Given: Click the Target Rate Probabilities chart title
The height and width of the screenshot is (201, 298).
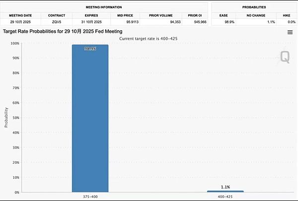Looking at the screenshot, I should click(63, 31).
